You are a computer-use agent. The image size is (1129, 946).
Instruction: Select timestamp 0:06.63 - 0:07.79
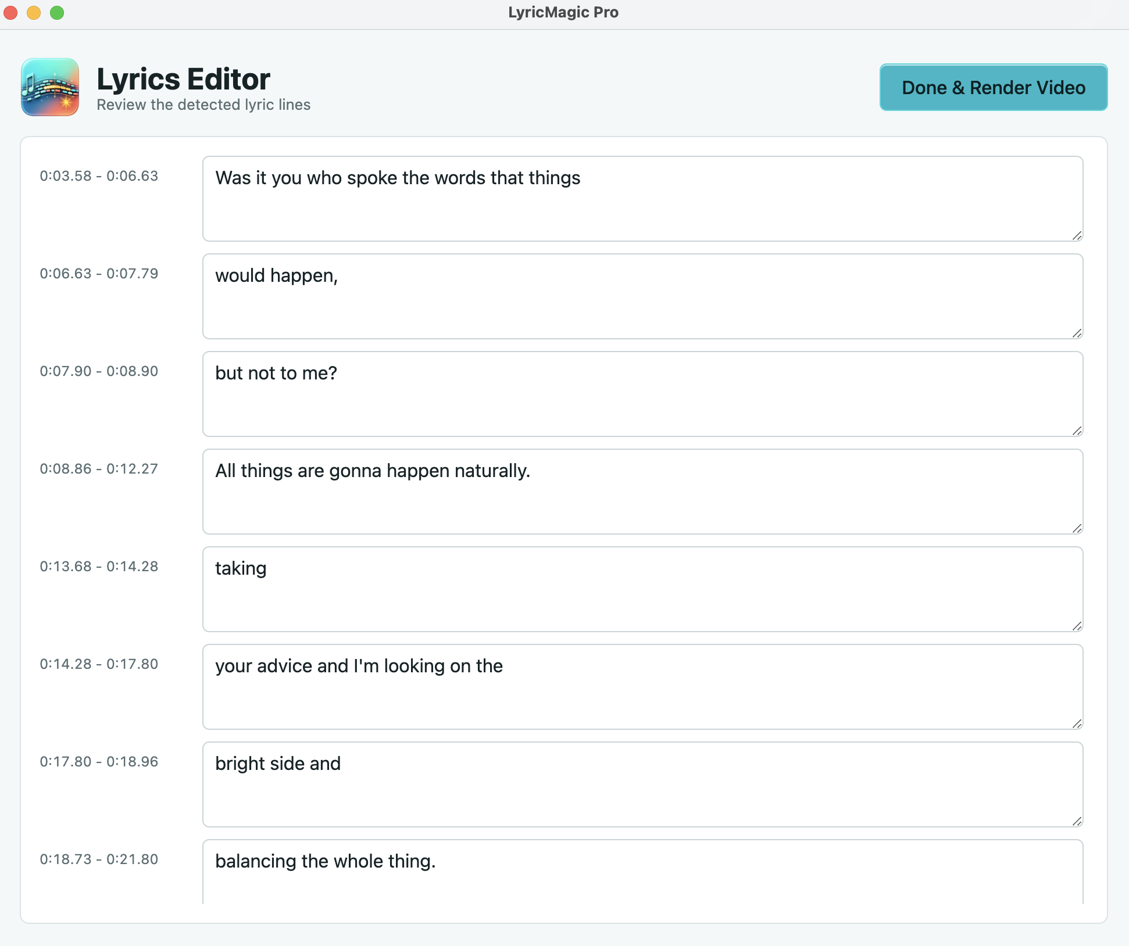click(x=99, y=274)
